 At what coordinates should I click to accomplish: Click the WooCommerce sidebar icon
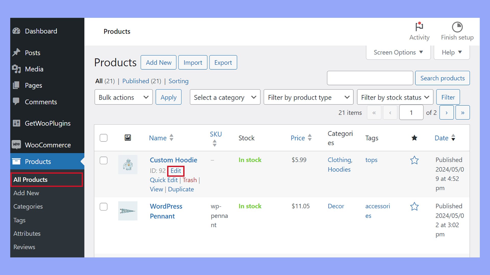(x=16, y=145)
